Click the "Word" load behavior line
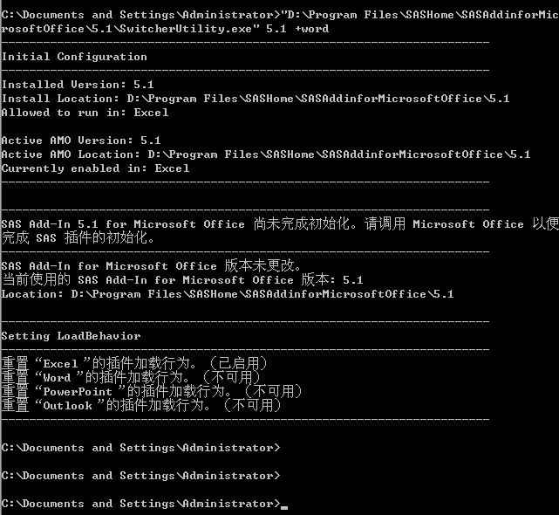Viewport: 559px width, 515px height. (130, 377)
